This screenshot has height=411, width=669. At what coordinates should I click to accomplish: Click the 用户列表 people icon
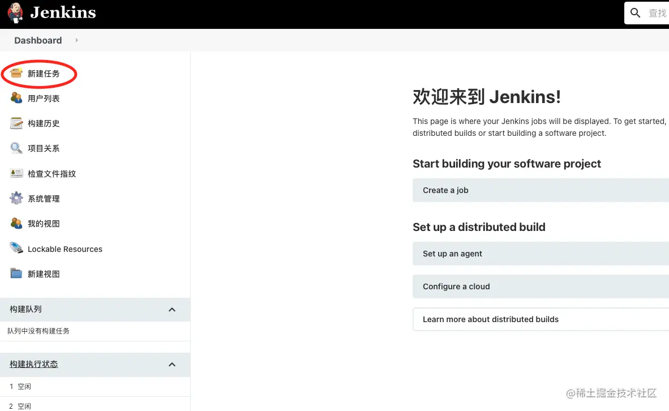coord(16,98)
